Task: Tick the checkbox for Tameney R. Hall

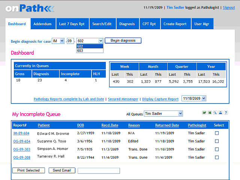Action: pos(217,157)
